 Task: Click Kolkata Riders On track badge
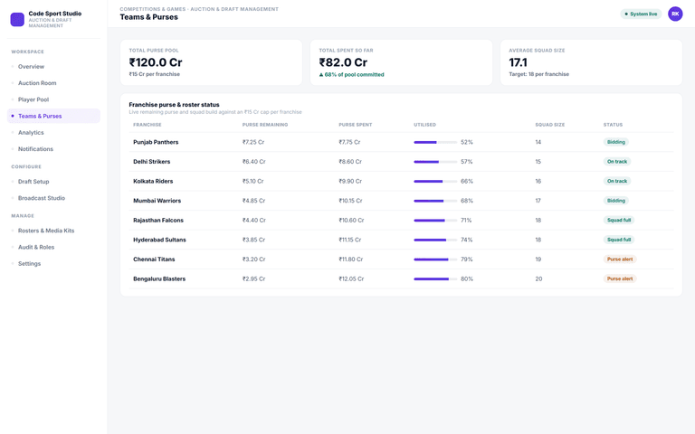(617, 181)
